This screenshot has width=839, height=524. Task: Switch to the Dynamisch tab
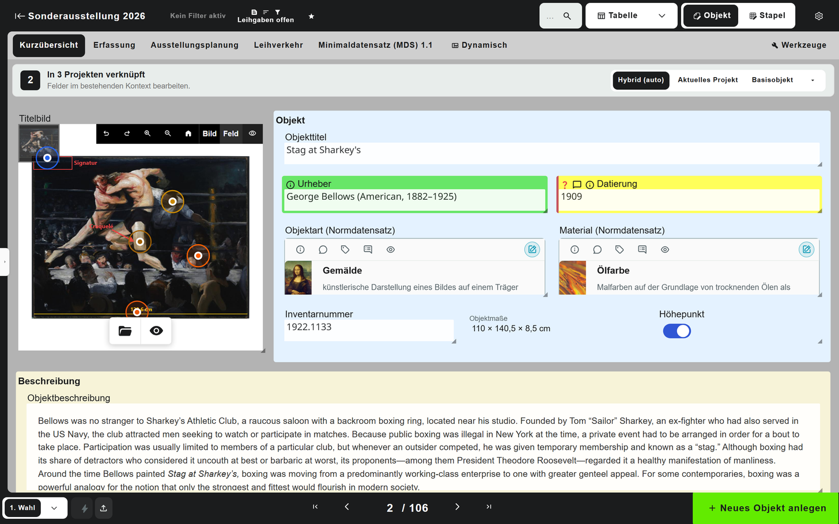[479, 45]
